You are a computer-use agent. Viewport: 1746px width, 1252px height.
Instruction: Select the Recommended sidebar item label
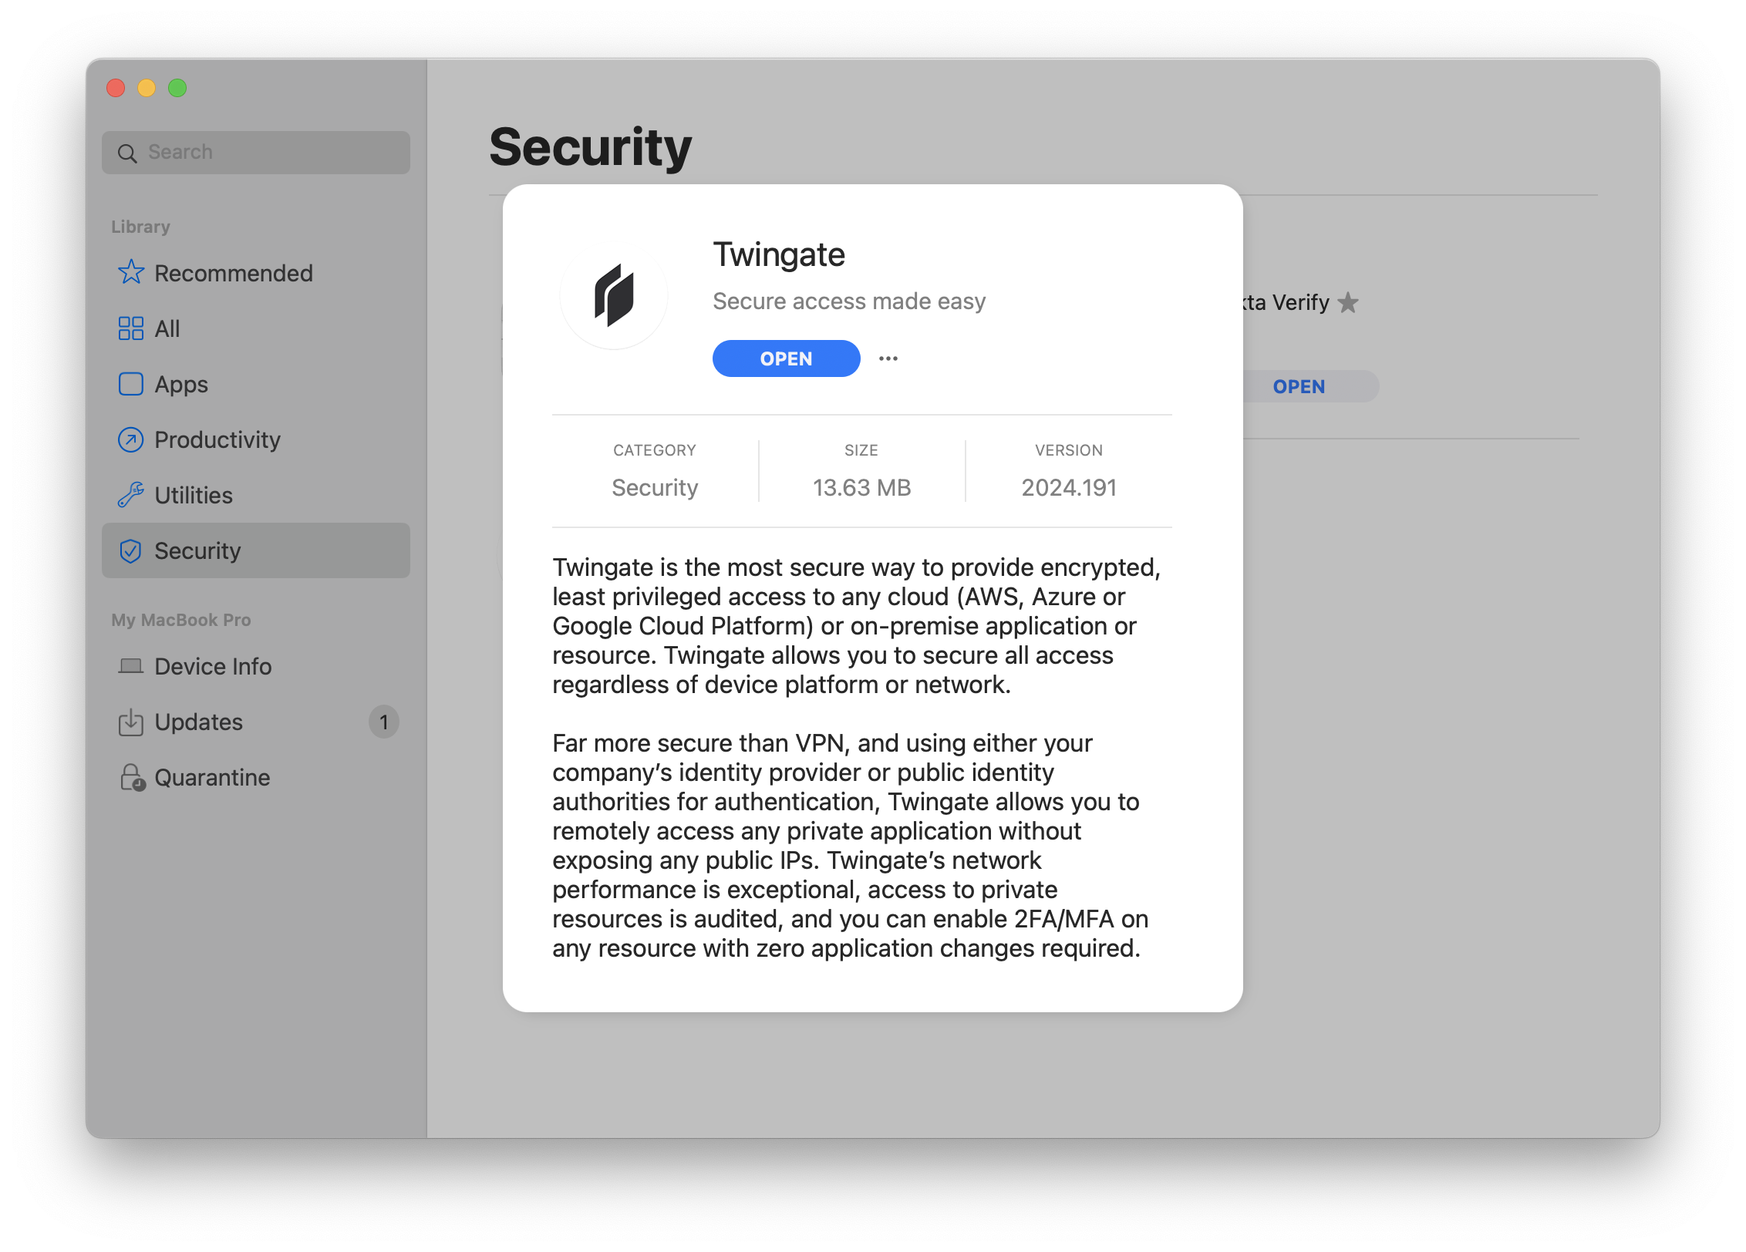[x=234, y=273]
